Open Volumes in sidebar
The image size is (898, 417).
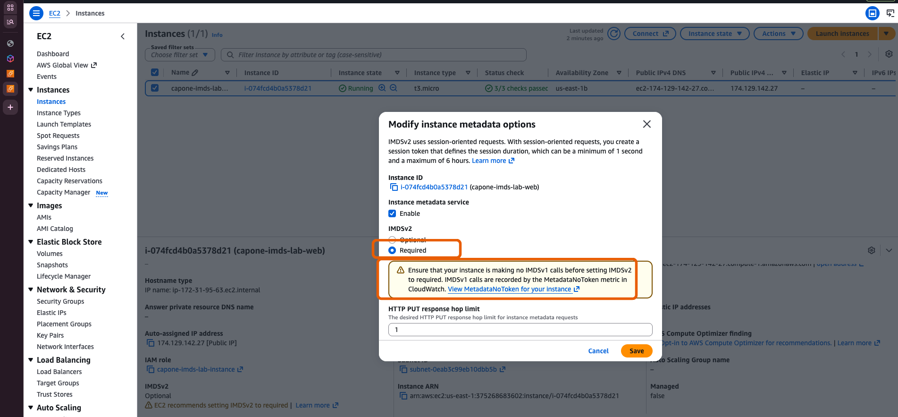pos(50,254)
